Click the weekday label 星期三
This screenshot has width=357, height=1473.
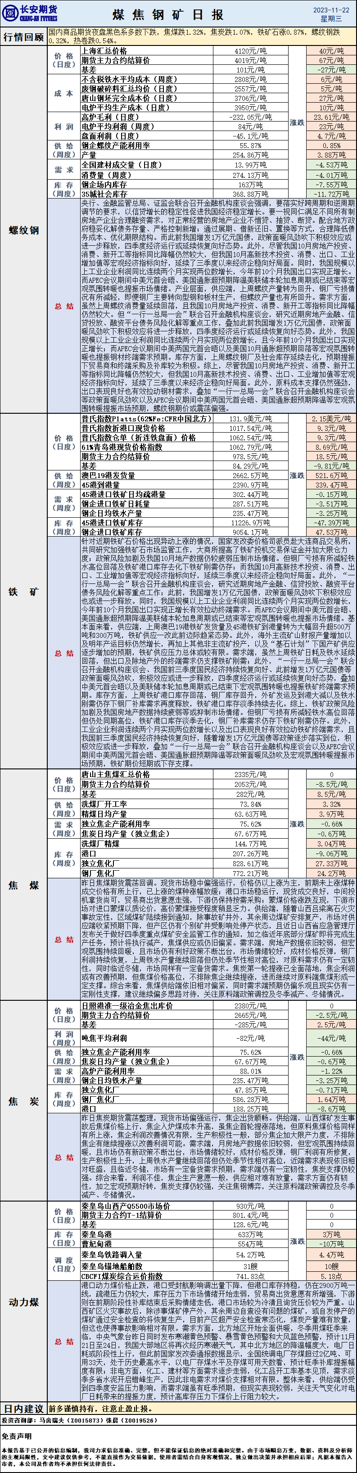[x=331, y=19]
